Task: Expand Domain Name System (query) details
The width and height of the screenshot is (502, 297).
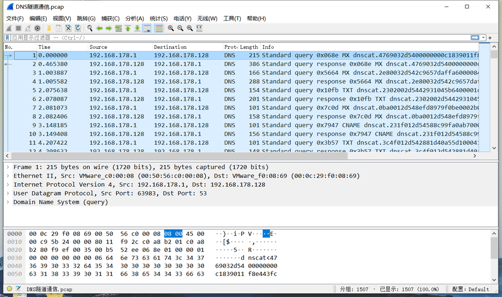Action: coord(8,202)
